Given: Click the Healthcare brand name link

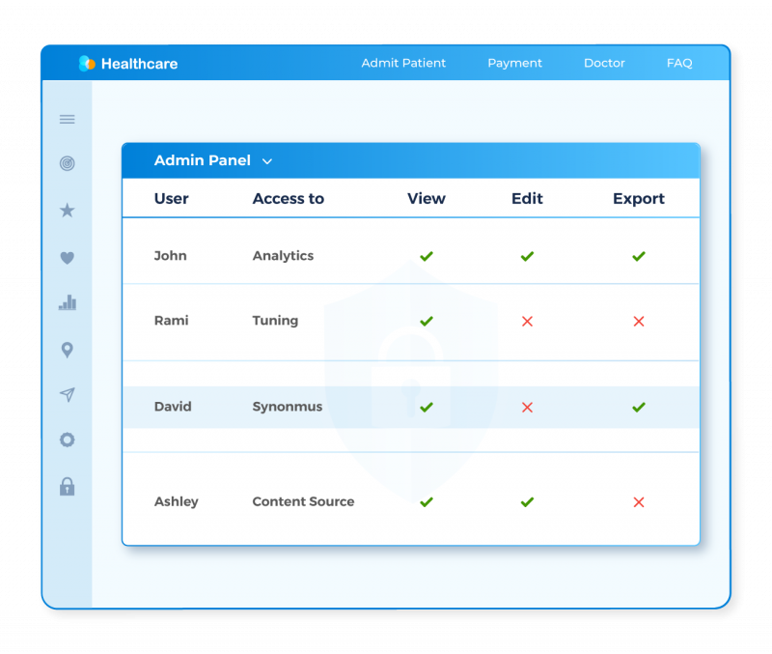Looking at the screenshot, I should coord(139,64).
